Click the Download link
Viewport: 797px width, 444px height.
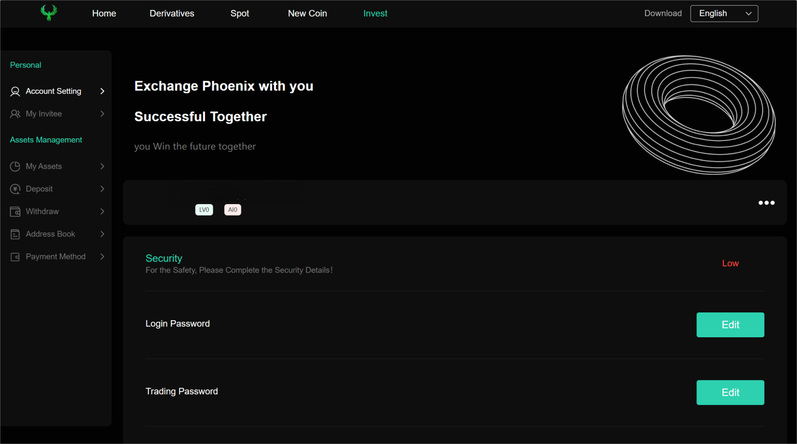663,13
